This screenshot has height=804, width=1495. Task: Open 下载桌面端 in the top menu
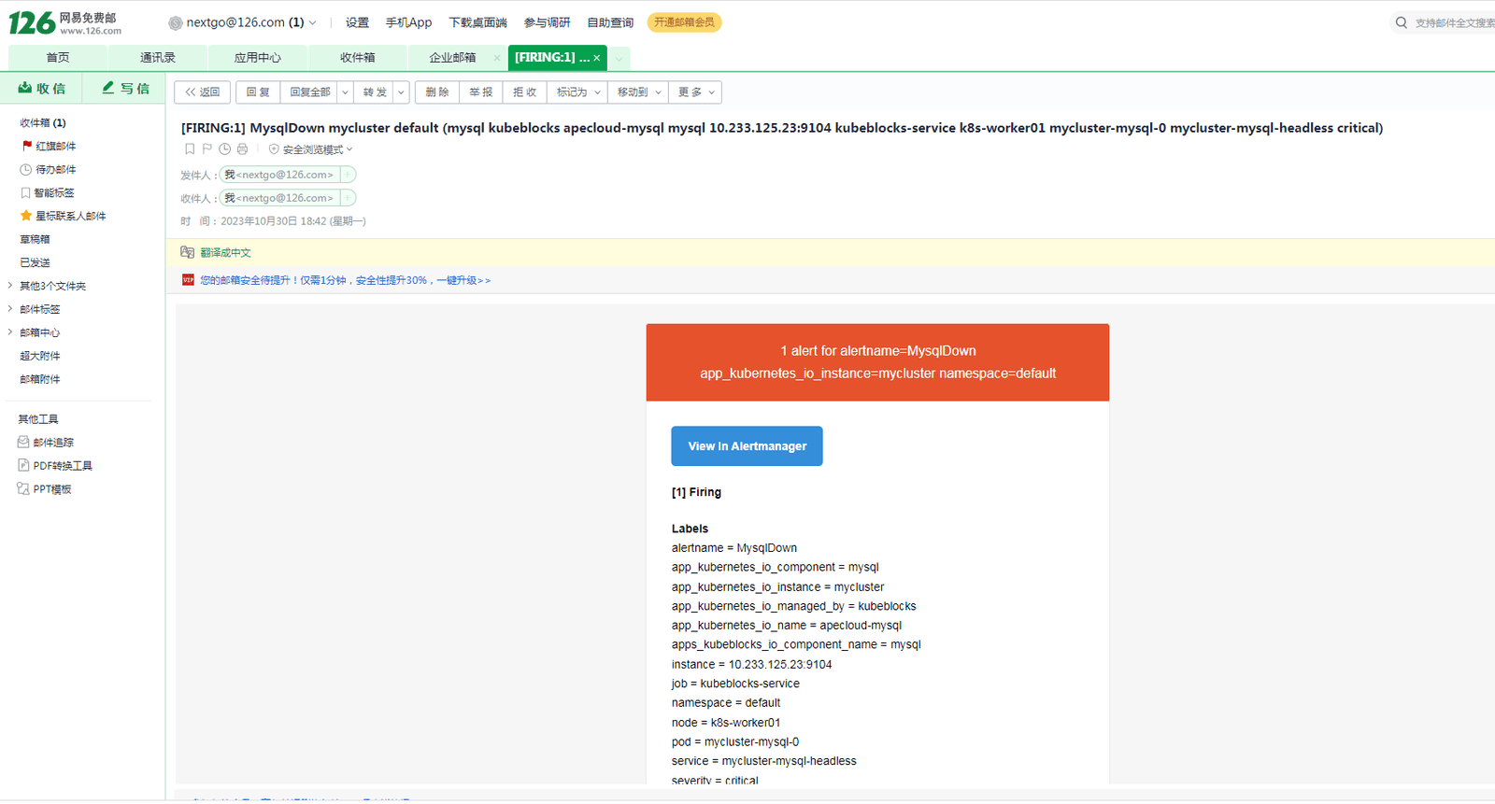pyautogui.click(x=477, y=22)
